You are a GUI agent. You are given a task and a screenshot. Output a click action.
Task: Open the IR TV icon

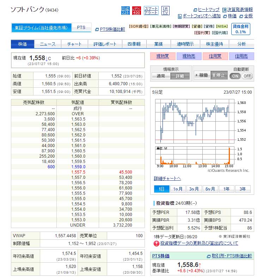pos(165,11)
